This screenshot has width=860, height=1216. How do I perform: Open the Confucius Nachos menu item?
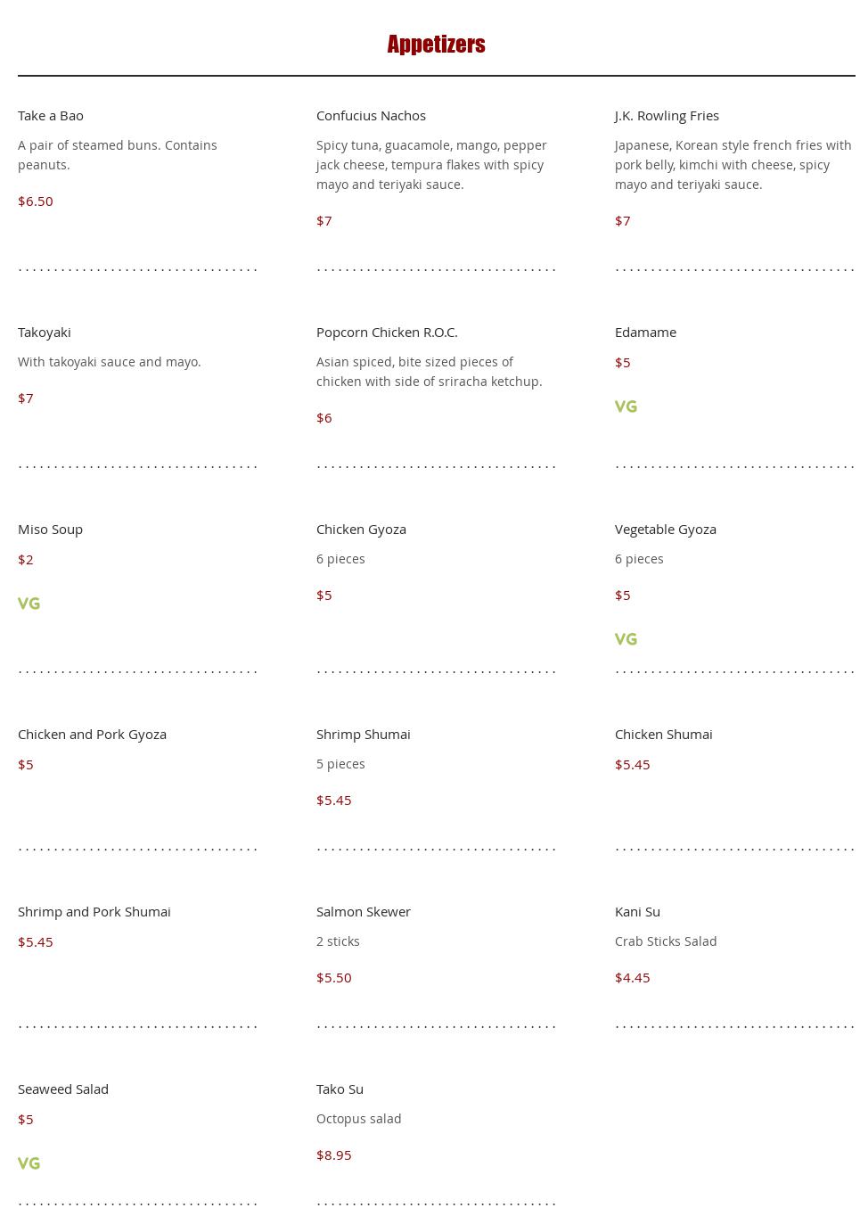371,116
